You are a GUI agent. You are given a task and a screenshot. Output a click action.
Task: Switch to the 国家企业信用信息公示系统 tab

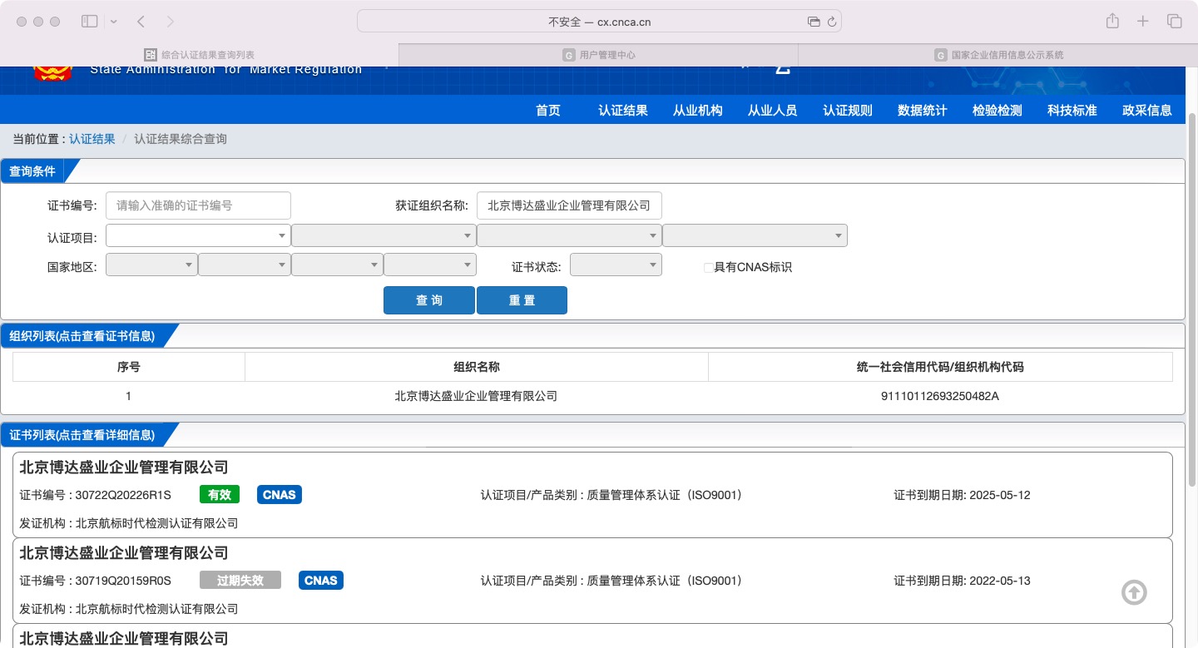998,55
